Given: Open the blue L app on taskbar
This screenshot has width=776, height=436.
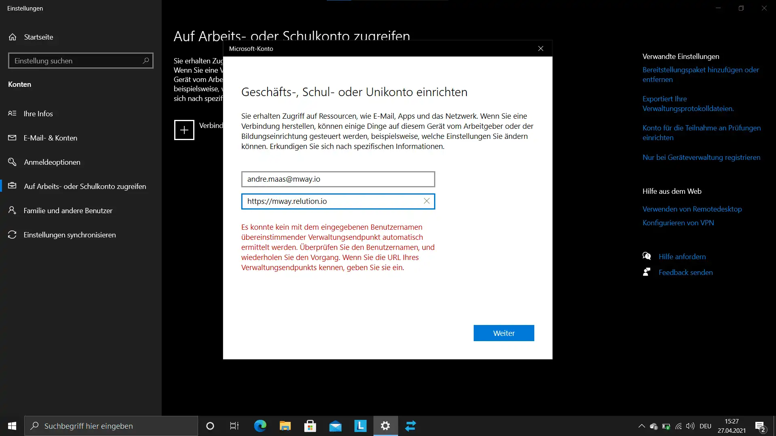Looking at the screenshot, I should (360, 426).
